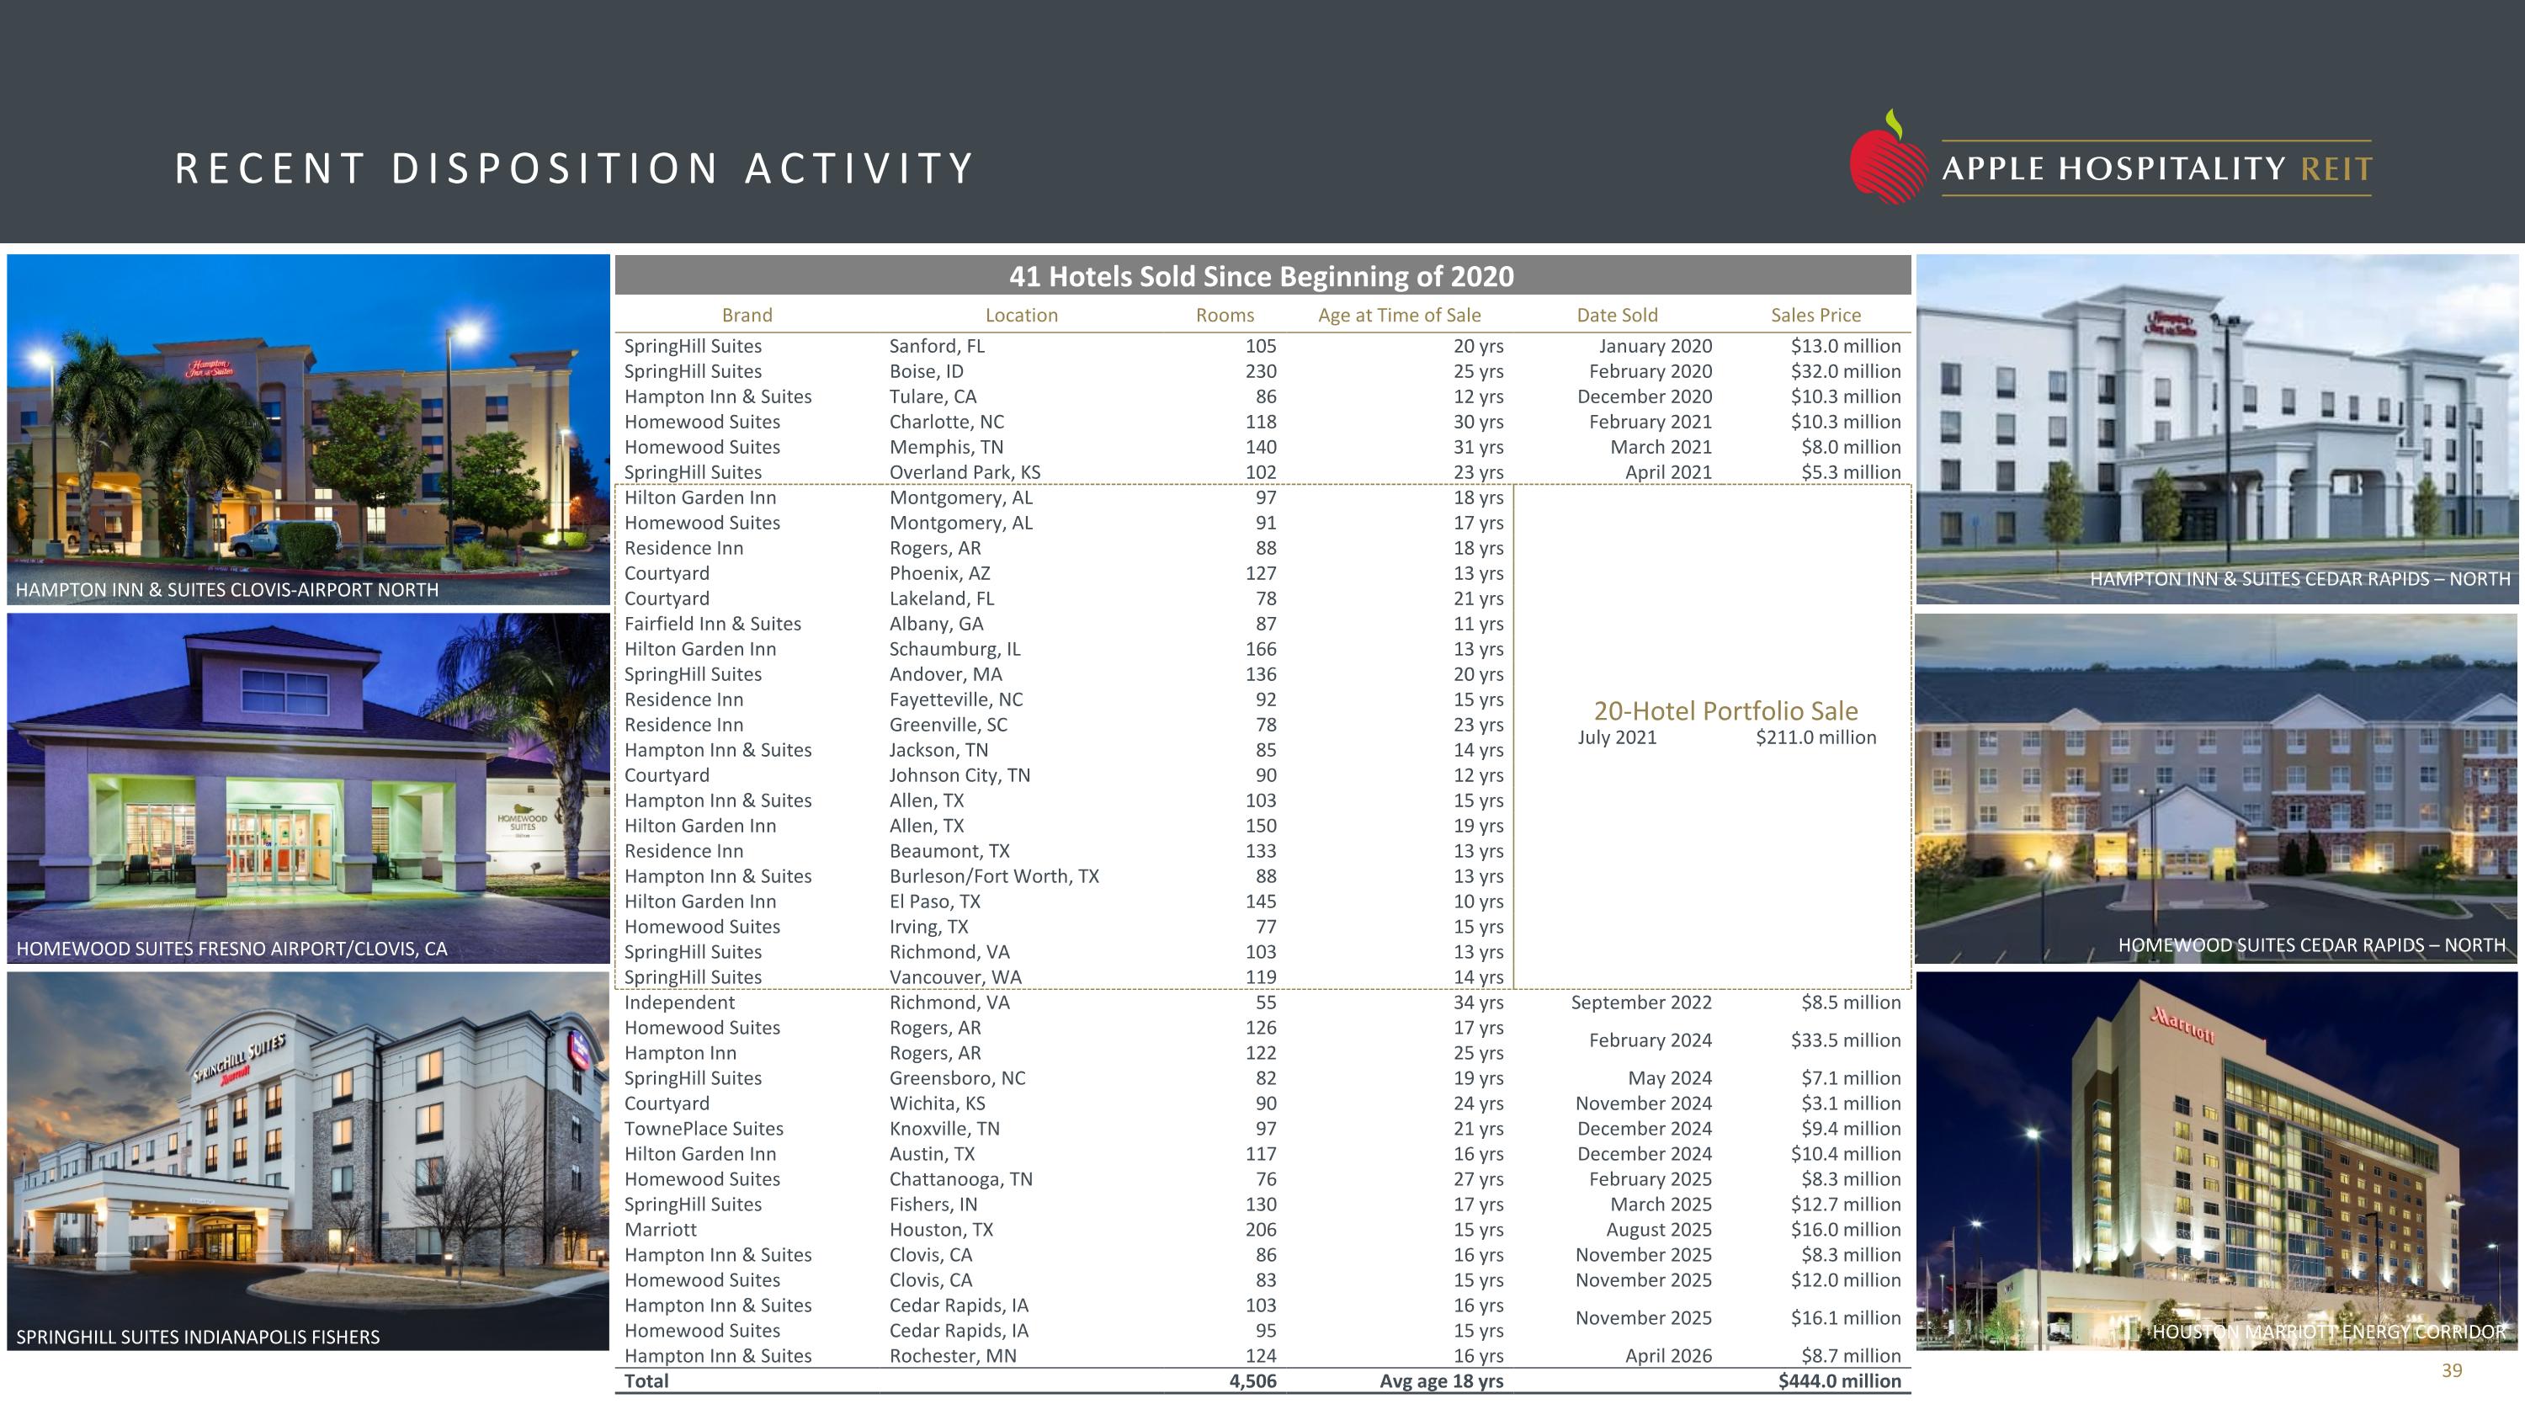Screen dimensions: 2525x1420
Task: Select the Marriott Houston, TX table row
Action: coord(1262,1230)
